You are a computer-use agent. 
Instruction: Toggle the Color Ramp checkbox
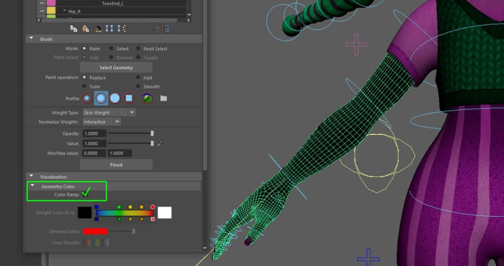[86, 193]
